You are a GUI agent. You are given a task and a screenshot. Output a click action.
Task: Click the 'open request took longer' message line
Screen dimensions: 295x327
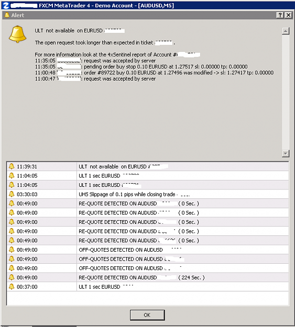click(x=105, y=42)
